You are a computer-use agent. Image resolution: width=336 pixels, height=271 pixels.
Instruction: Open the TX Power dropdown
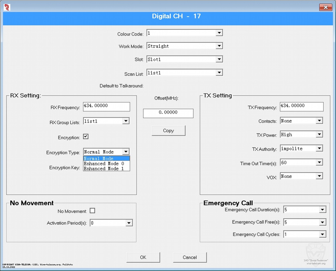tap(319, 134)
